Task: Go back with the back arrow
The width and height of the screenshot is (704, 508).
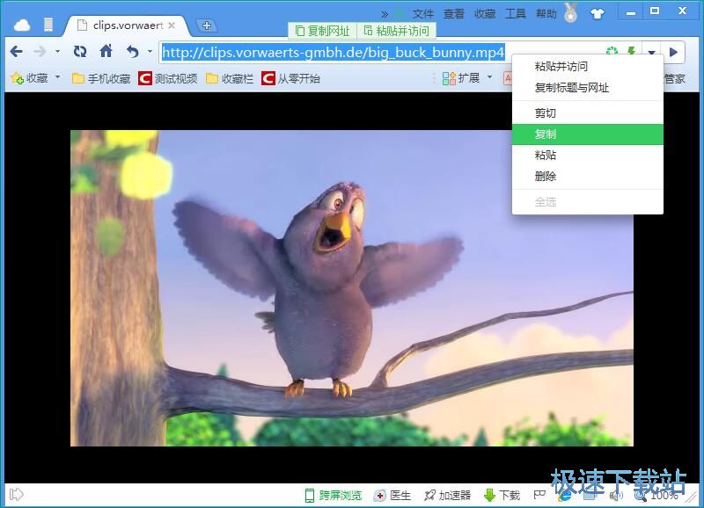Action: click(x=16, y=52)
